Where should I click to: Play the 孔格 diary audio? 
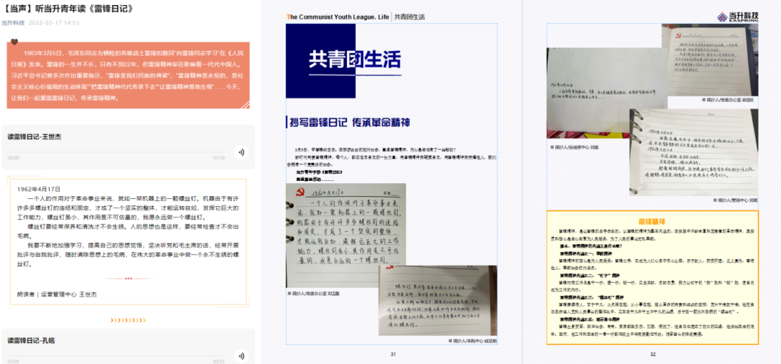pyautogui.click(x=240, y=355)
